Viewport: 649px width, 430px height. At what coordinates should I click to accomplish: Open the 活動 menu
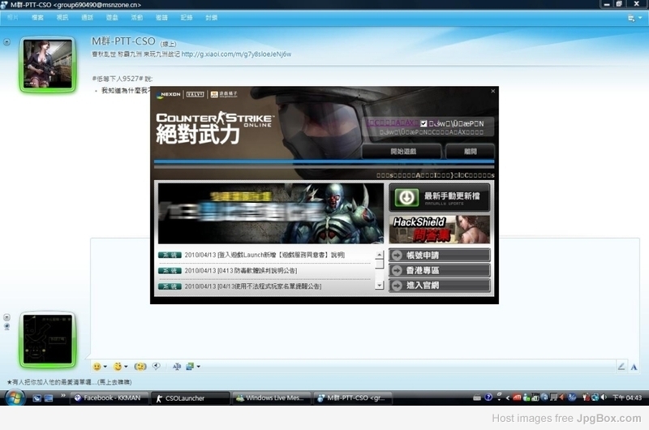click(136, 17)
